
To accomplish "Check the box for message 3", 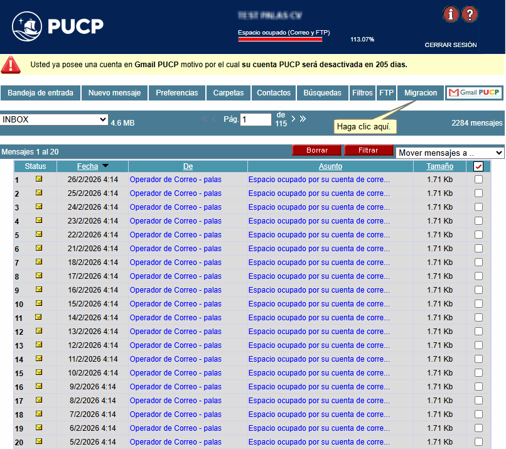I will (x=478, y=207).
